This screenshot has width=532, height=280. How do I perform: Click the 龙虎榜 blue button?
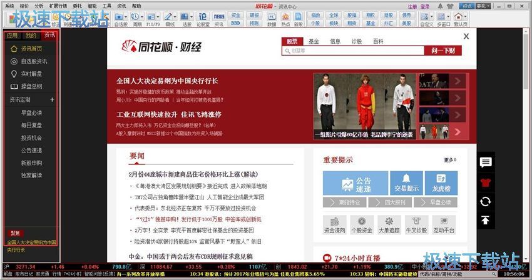point(441,183)
